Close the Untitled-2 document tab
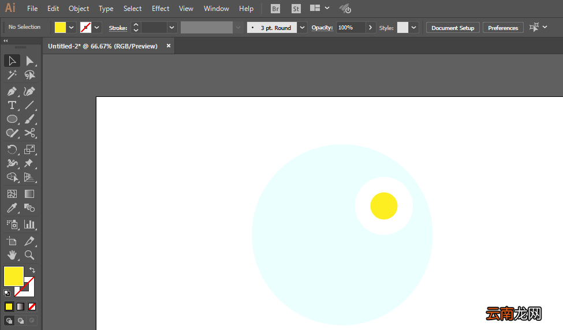This screenshot has height=330, width=563. pyautogui.click(x=169, y=46)
